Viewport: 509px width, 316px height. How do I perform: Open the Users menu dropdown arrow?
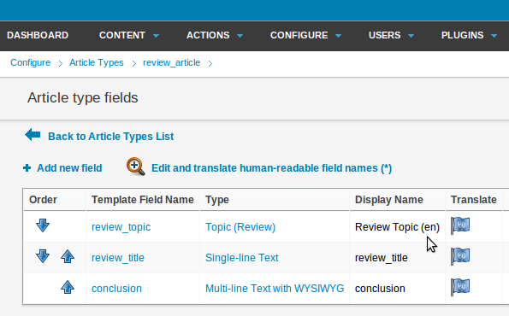tap(411, 36)
